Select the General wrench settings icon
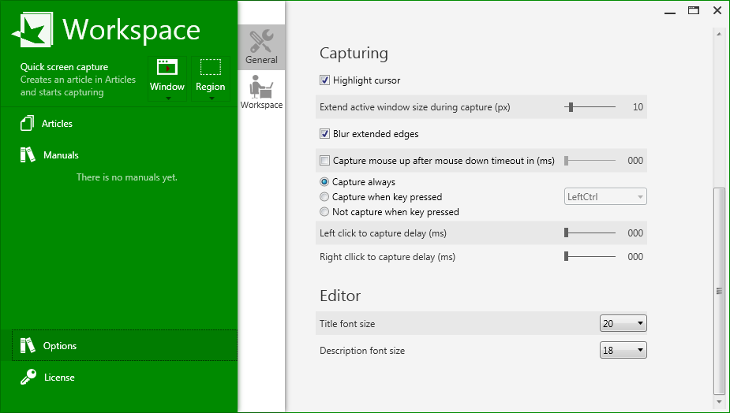Screen dimensions: 730x413 coord(261,41)
